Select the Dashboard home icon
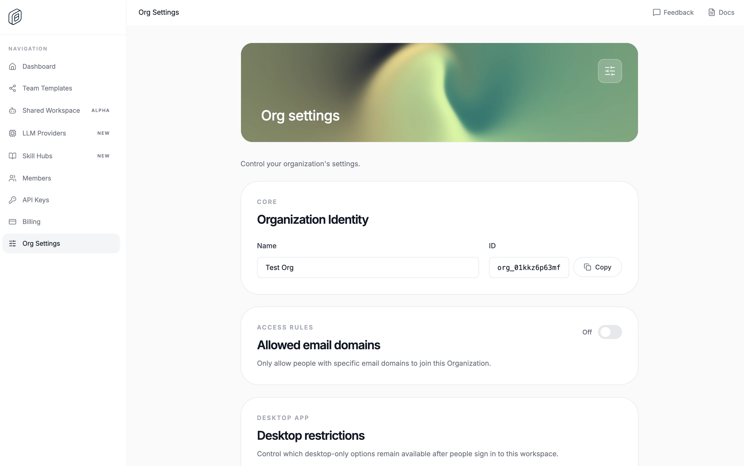The height and width of the screenshot is (466, 744). tap(12, 66)
